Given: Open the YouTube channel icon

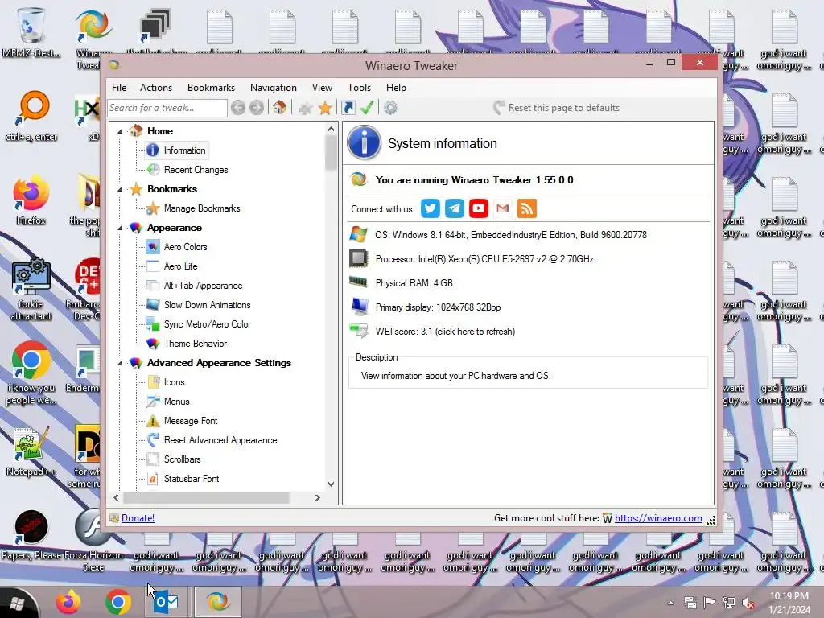Looking at the screenshot, I should [479, 208].
